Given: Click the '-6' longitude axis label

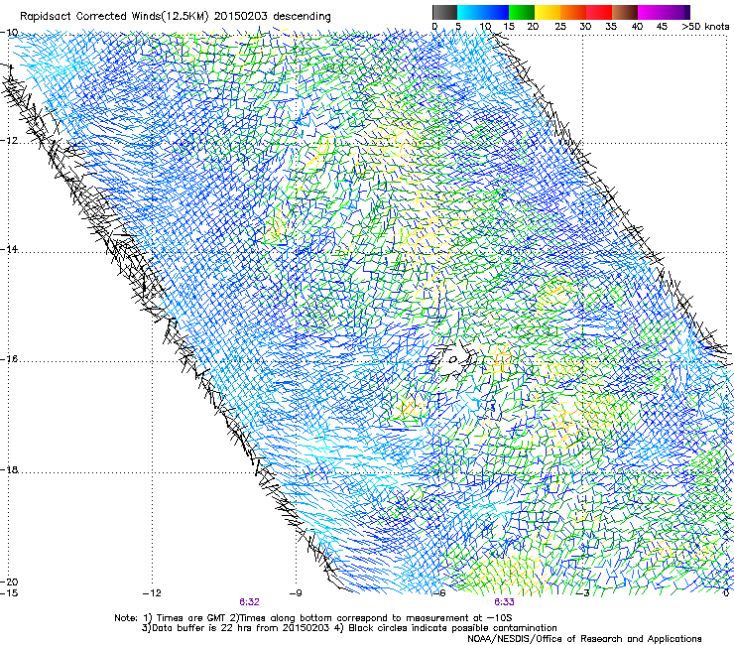Looking at the screenshot, I should [439, 593].
